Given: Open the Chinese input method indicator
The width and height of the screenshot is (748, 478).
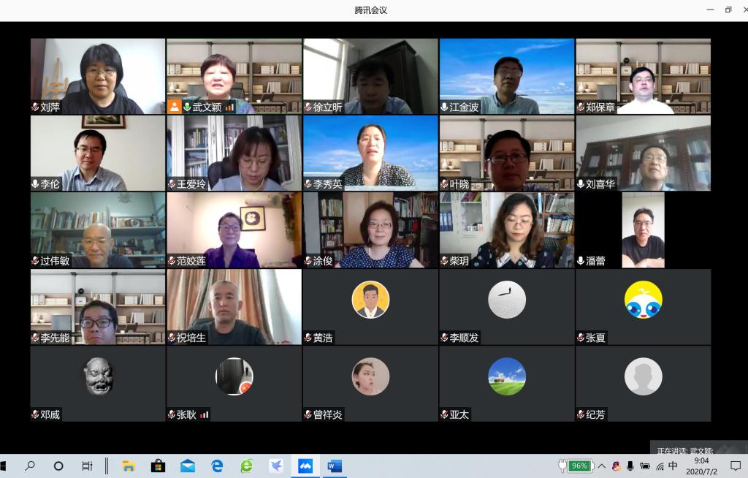Looking at the screenshot, I should (x=673, y=466).
